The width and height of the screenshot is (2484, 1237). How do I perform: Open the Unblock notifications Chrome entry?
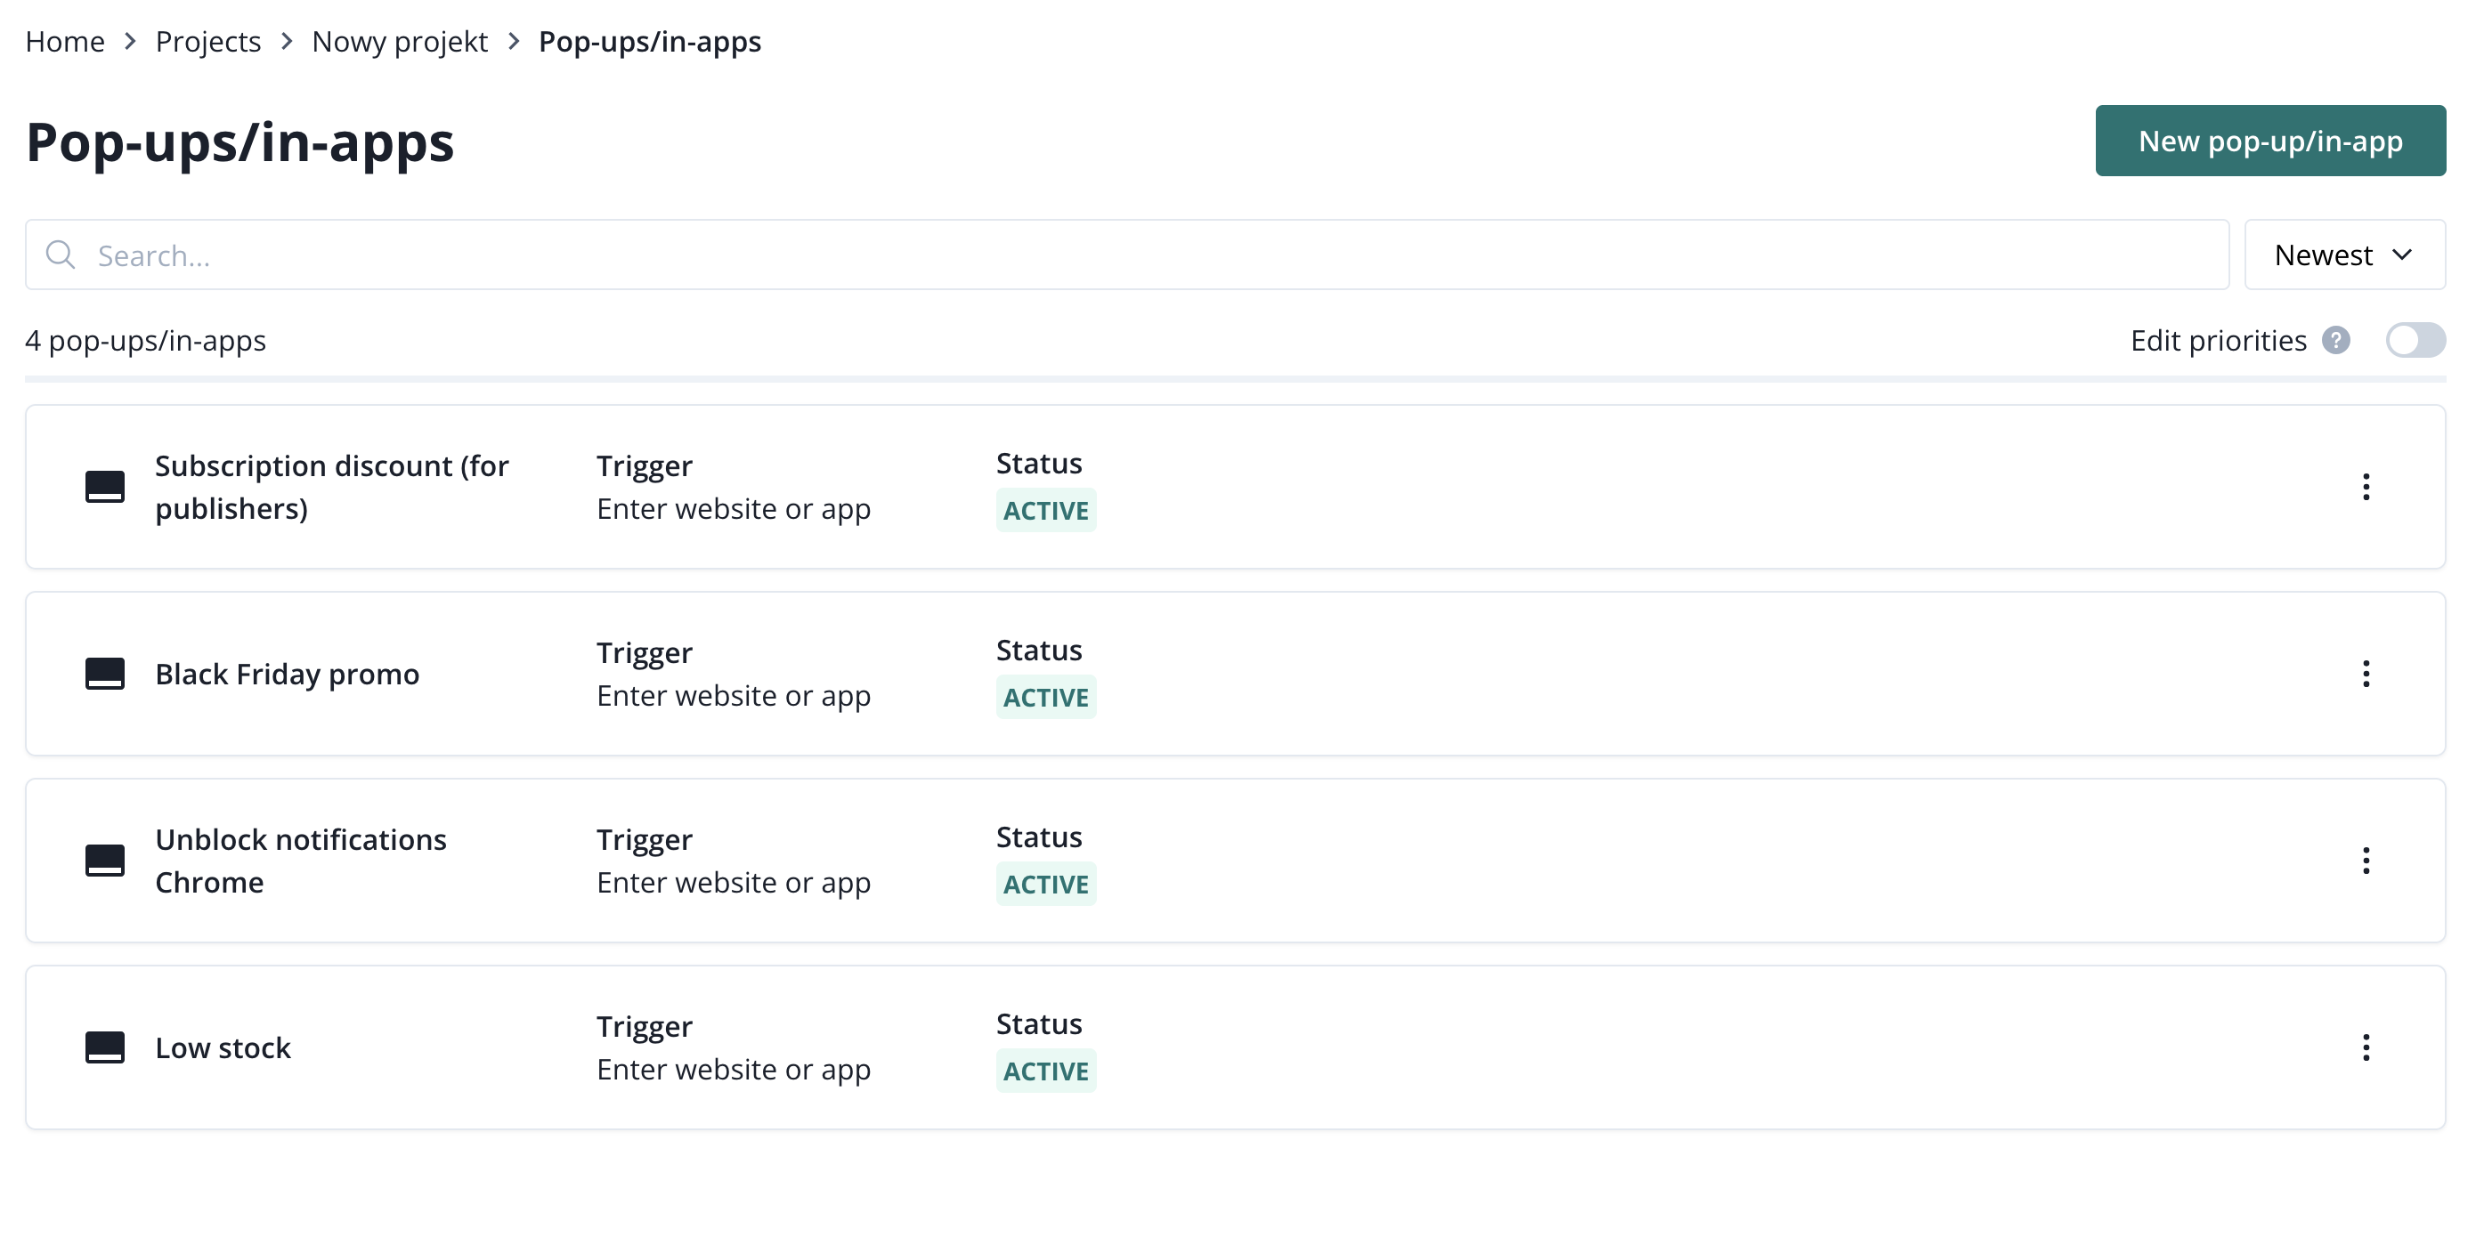pos(300,861)
